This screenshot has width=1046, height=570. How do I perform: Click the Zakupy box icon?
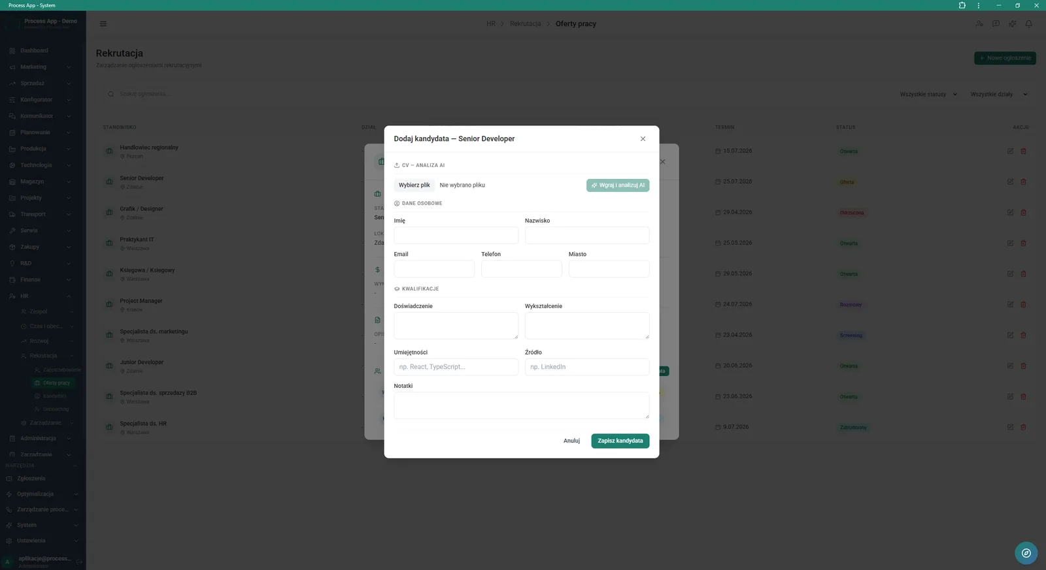coord(12,247)
